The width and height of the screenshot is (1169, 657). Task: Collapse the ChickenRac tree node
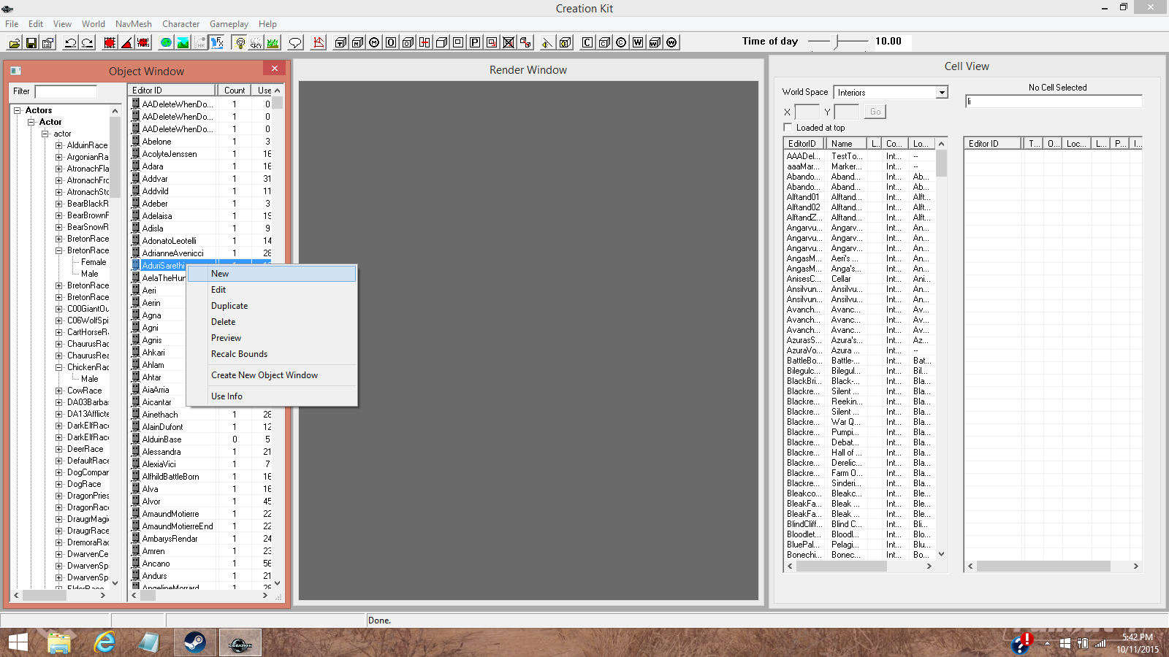[59, 367]
